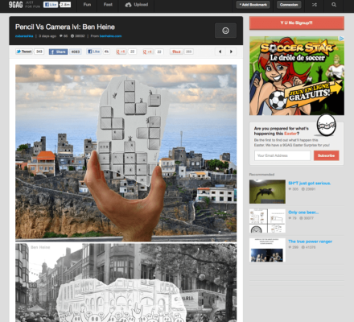Click the shuffle random post icon
Screen dimensions: 354x322
coord(315,5)
